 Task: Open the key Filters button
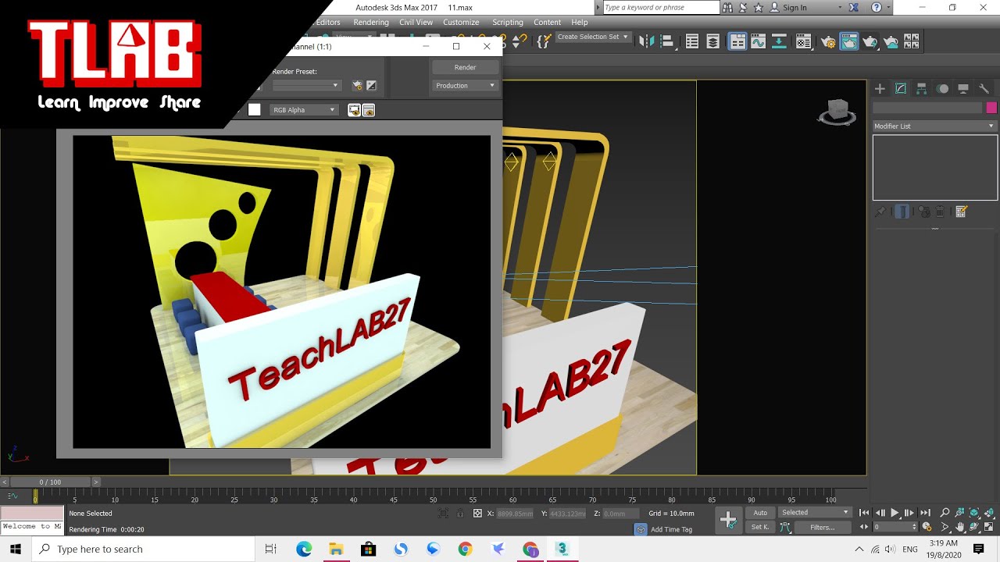[822, 528]
